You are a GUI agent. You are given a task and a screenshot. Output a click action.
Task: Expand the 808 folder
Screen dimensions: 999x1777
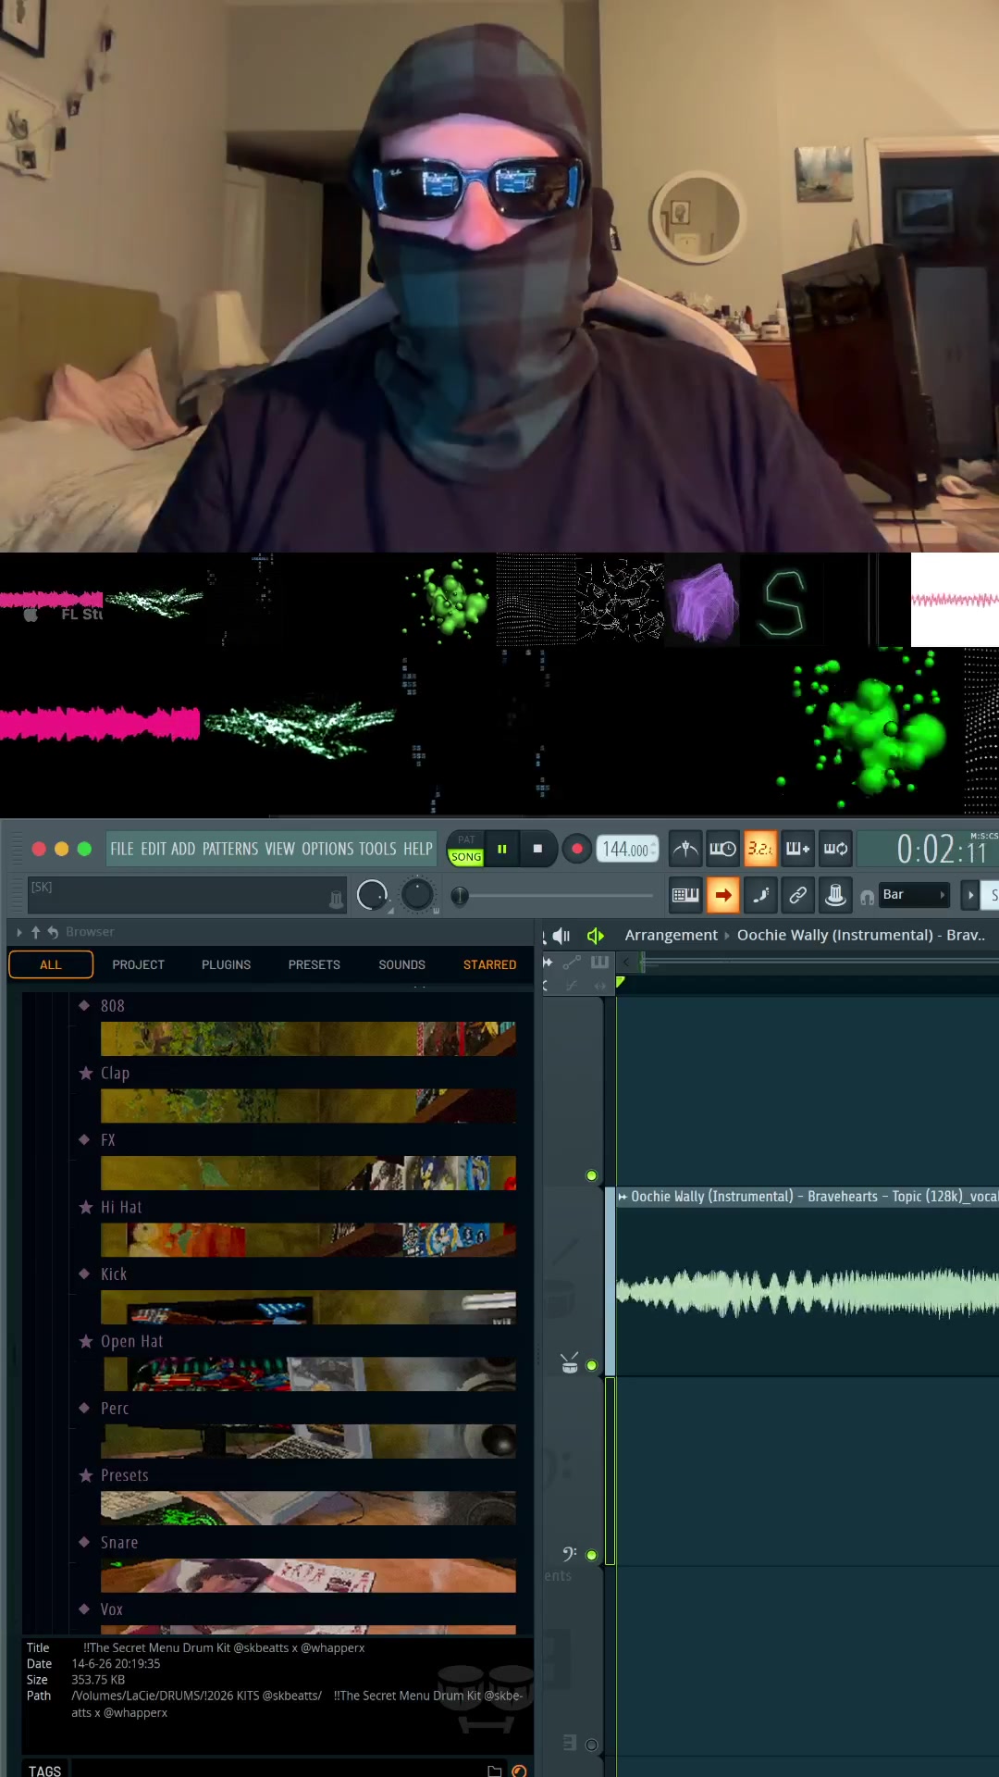click(113, 1006)
